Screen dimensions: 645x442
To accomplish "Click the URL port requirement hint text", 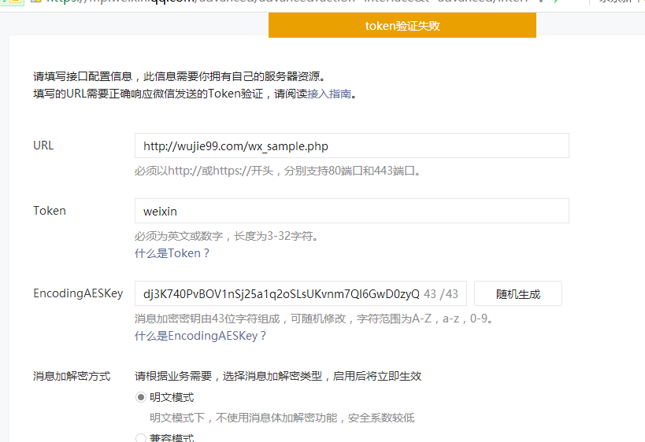I will click(279, 170).
